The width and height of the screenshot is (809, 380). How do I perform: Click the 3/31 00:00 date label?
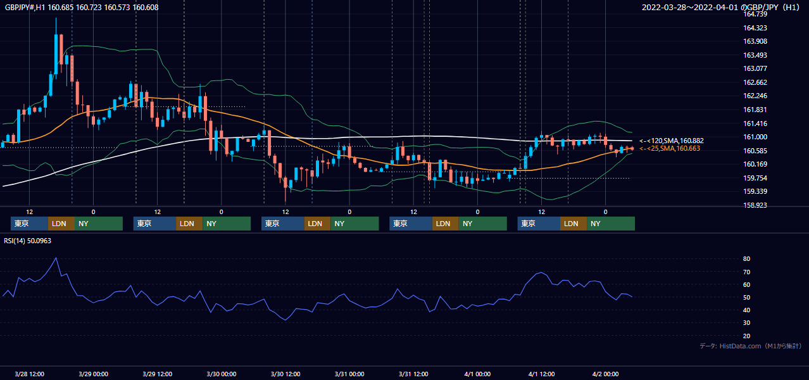(349, 374)
